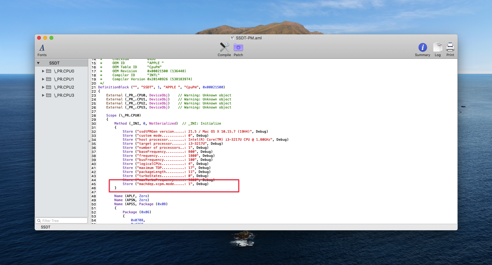Screen dimensions: 492x265
Task: Expand the \_PR.CPU0 tree node
Action: (43, 71)
